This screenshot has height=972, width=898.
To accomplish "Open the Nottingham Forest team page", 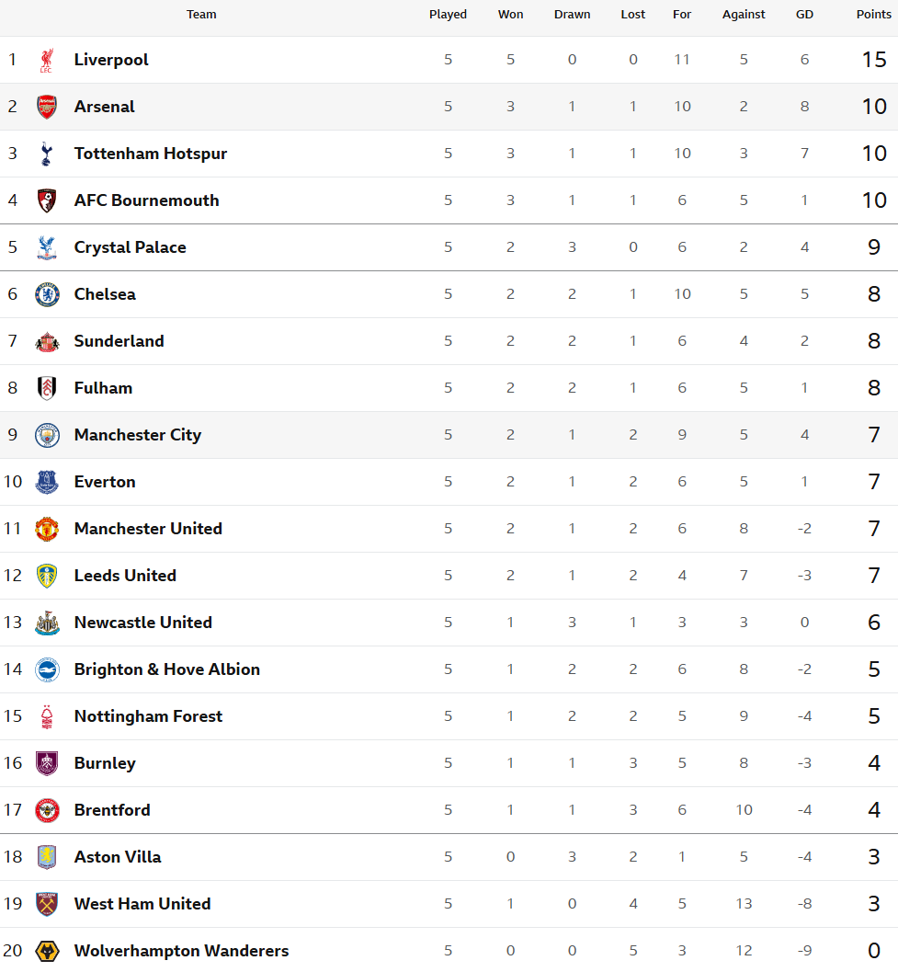I will 148,716.
